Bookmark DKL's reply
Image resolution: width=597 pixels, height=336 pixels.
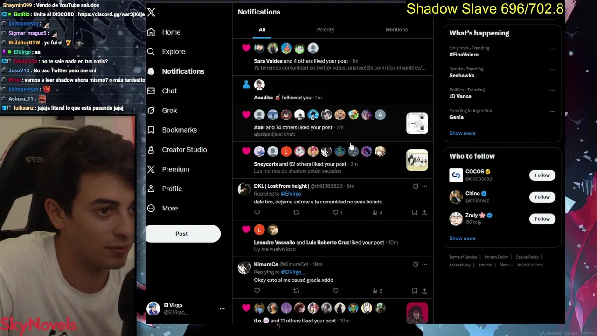coord(414,212)
